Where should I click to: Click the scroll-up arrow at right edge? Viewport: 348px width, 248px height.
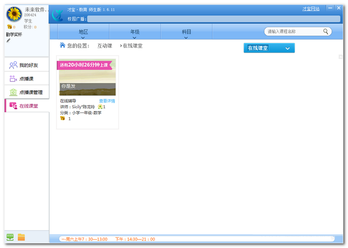tap(341, 57)
